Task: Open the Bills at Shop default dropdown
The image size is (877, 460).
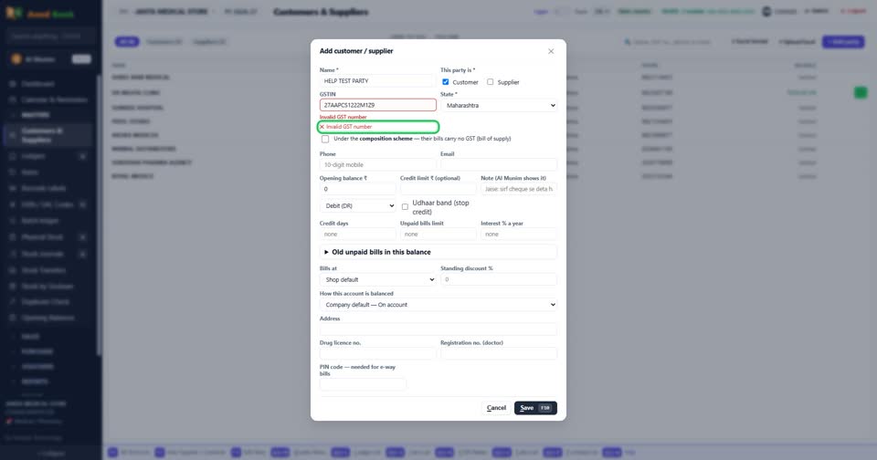Action: 377,279
